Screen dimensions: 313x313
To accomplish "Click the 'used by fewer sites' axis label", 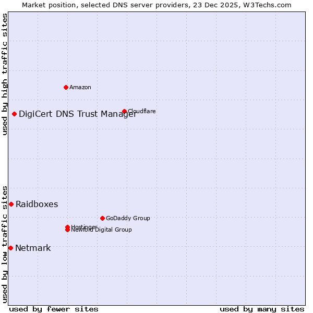I will 54,309.
